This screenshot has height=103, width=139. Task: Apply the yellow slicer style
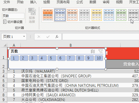click(97, 15)
